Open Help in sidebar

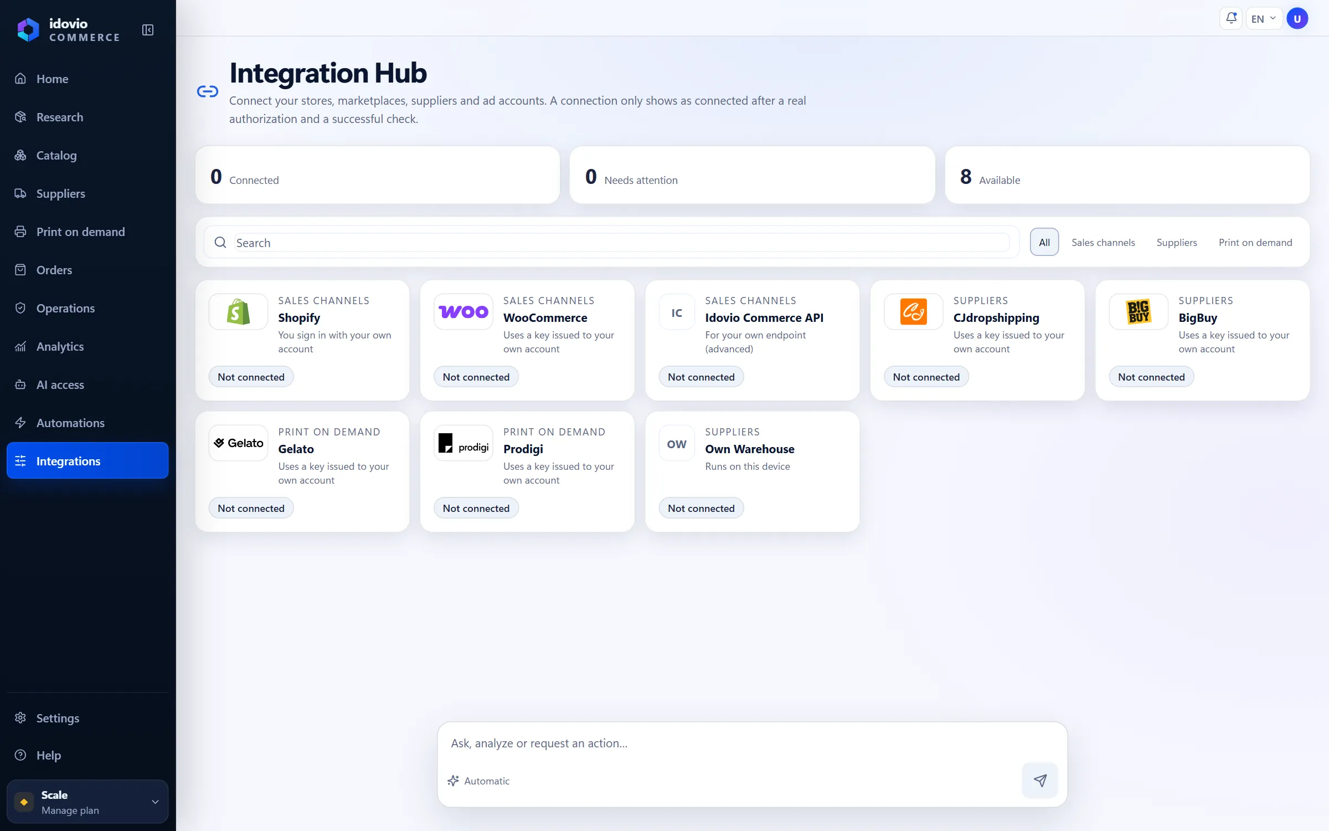point(87,755)
